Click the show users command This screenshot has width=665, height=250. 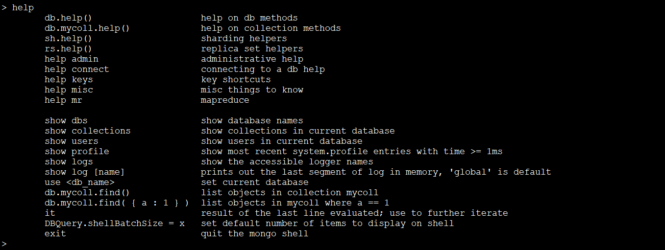point(72,141)
